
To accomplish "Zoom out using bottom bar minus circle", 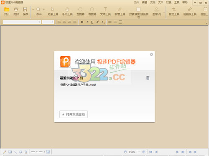I will (x=125, y=152).
